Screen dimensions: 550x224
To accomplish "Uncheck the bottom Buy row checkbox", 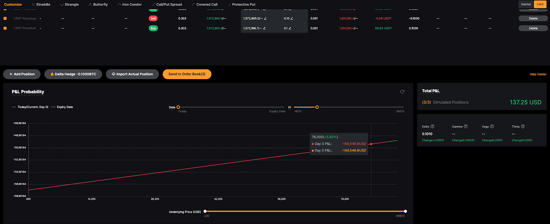I will coord(5,28).
